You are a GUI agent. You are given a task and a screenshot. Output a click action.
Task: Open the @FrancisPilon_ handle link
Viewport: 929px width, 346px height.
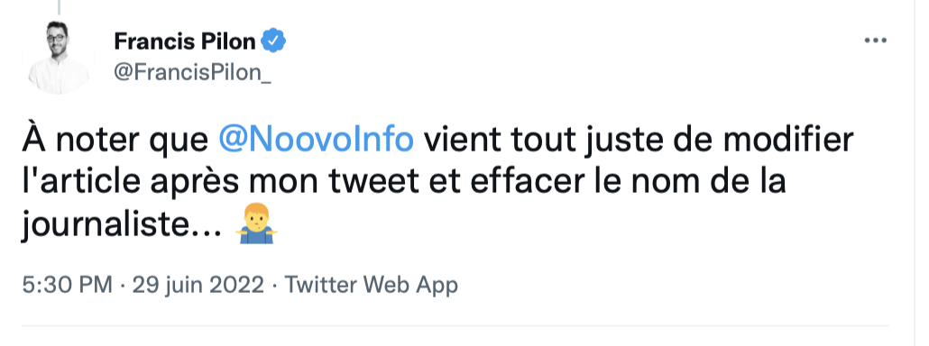[192, 73]
